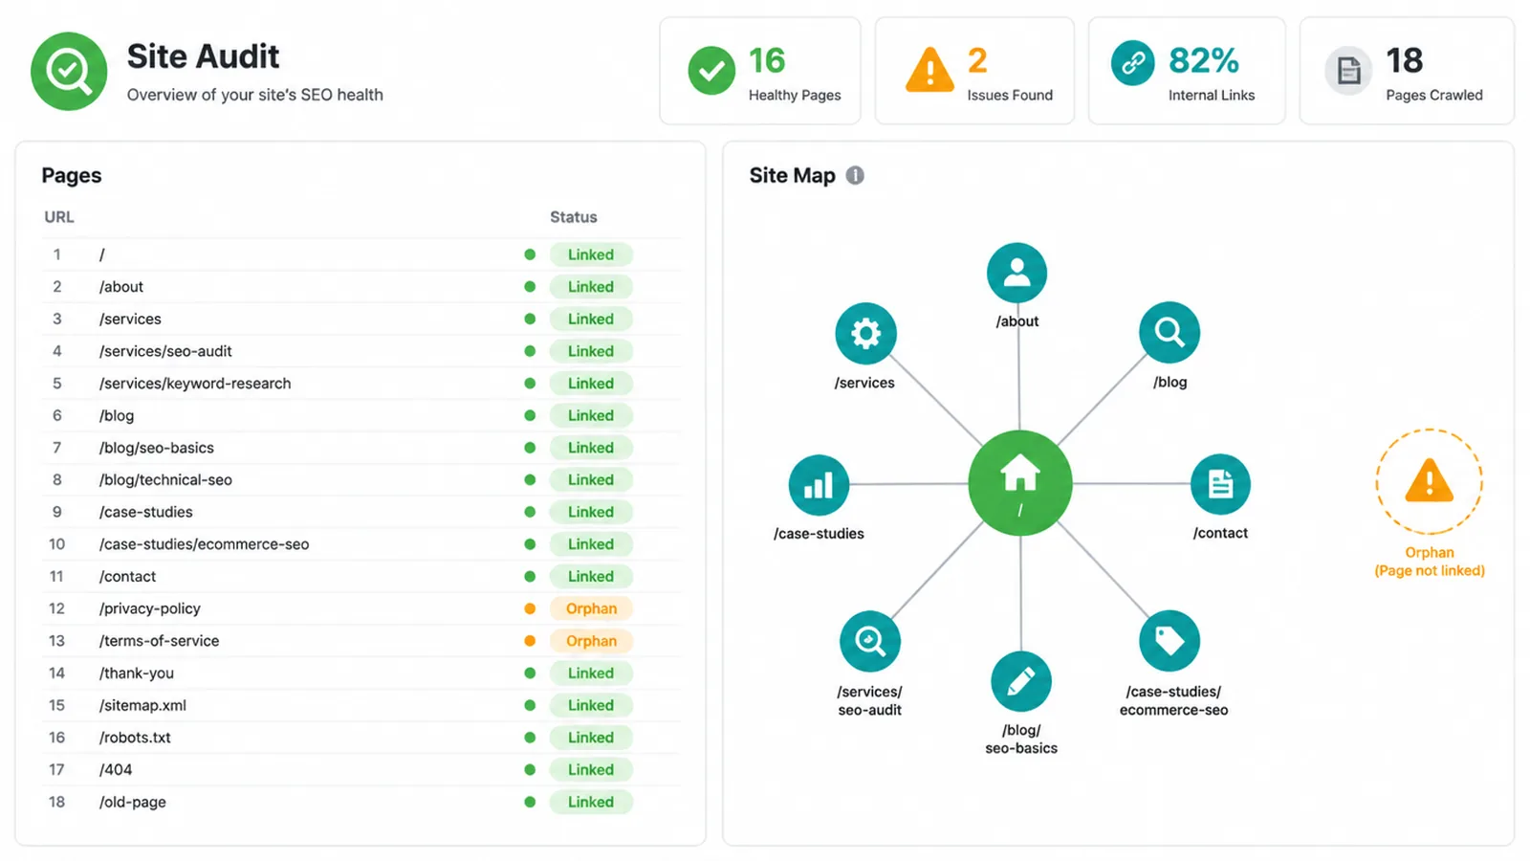
Task: Select the /case-studies bar chart node
Action: (x=819, y=485)
